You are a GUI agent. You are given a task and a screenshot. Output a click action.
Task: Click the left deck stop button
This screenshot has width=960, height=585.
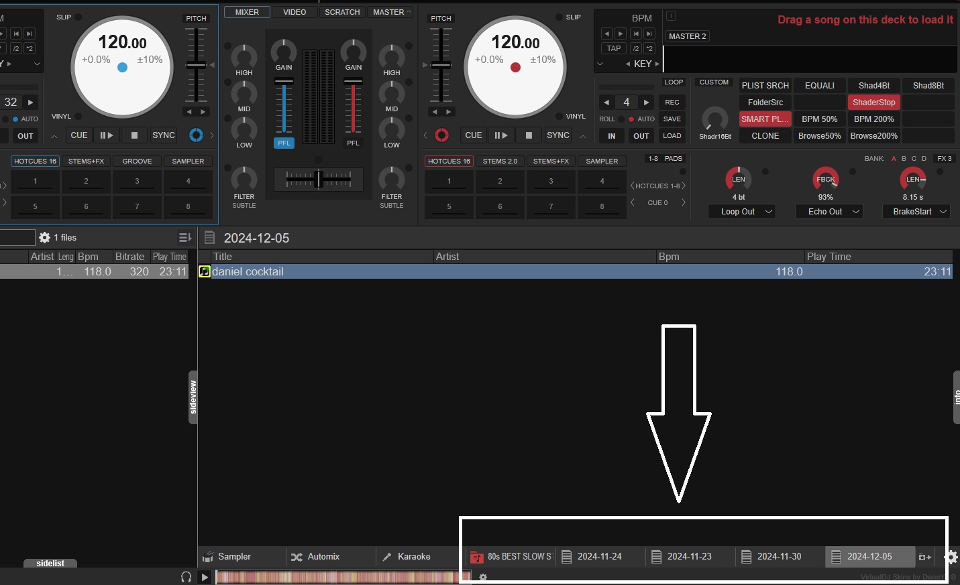pyautogui.click(x=134, y=135)
